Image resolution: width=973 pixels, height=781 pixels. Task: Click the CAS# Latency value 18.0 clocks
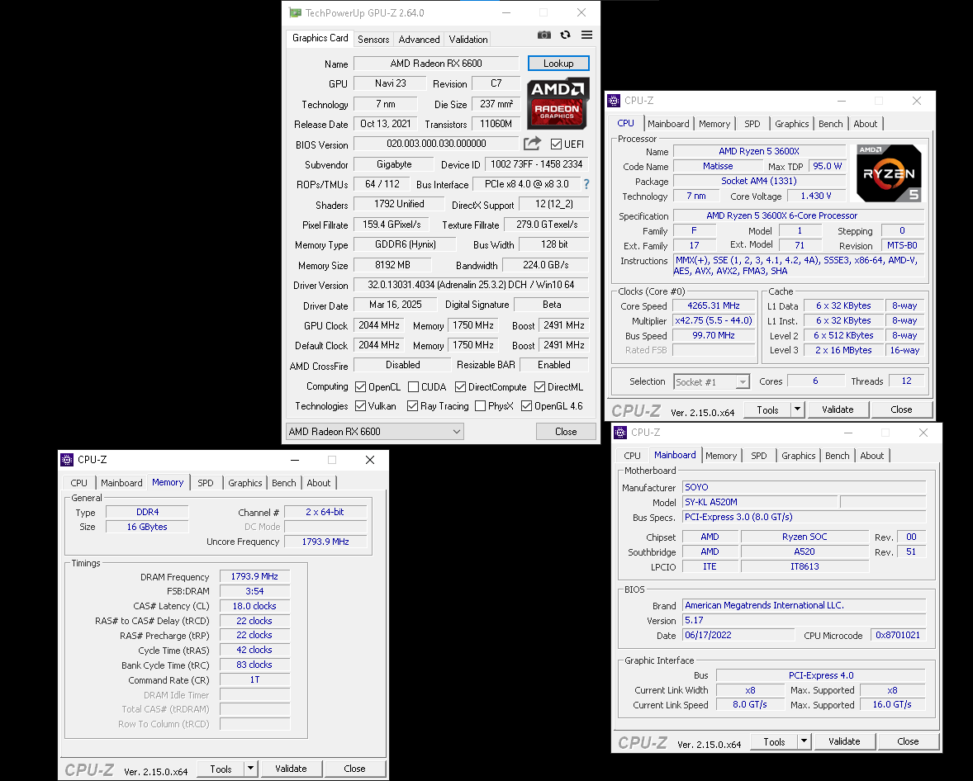254,606
